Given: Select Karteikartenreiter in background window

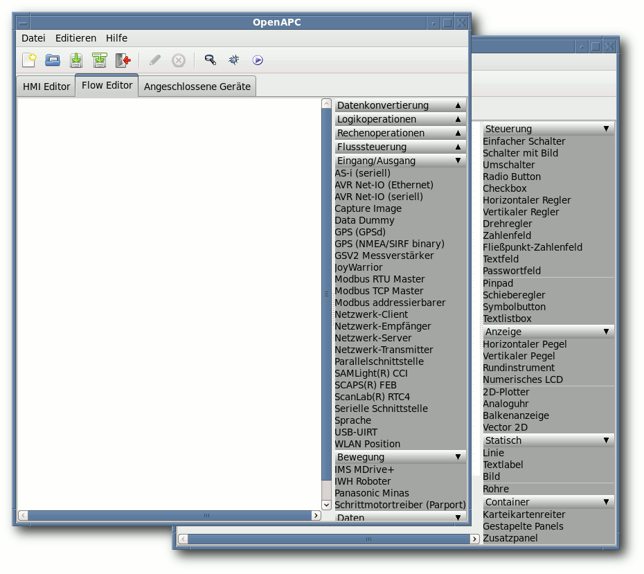Looking at the screenshot, I should pos(524,515).
